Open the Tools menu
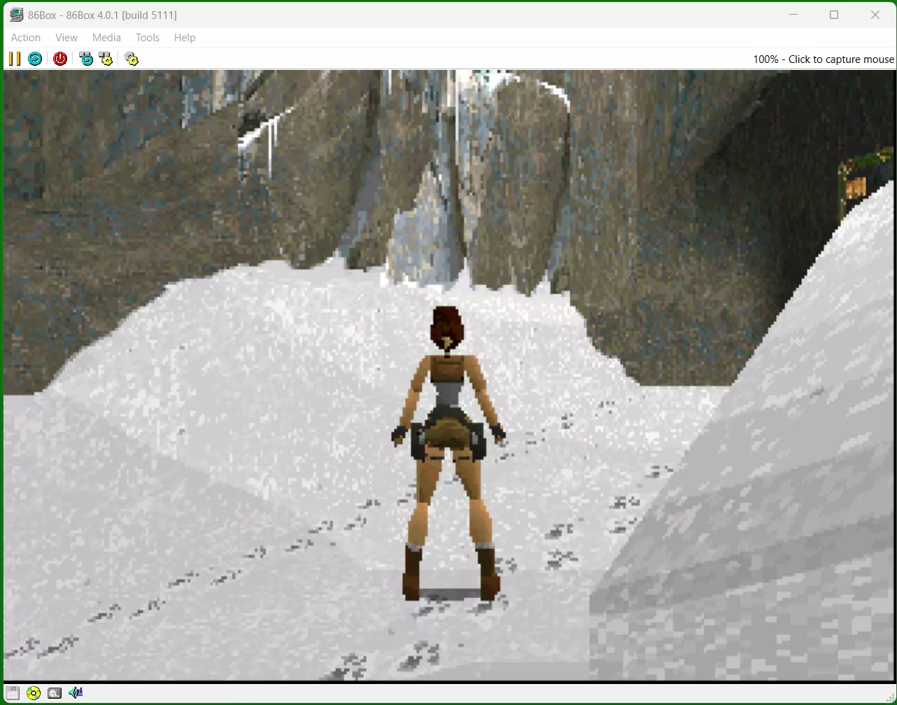897x705 pixels. click(x=148, y=38)
